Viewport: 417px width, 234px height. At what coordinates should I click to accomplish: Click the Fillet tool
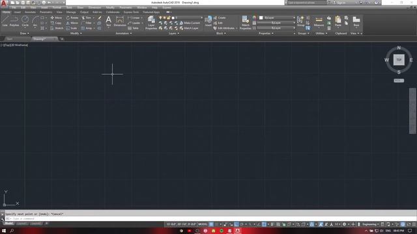[87, 23]
